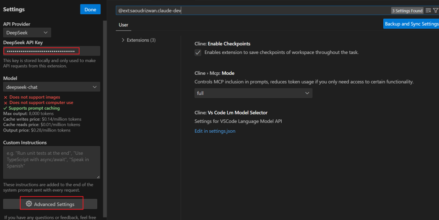Expand the Extensions (3) tree node
Screen dimensions: 439x220
click(x=123, y=40)
